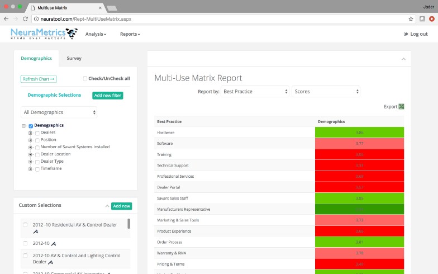Expand the Timeframe tree node
Image resolution: width=438 pixels, height=274 pixels.
point(30,169)
